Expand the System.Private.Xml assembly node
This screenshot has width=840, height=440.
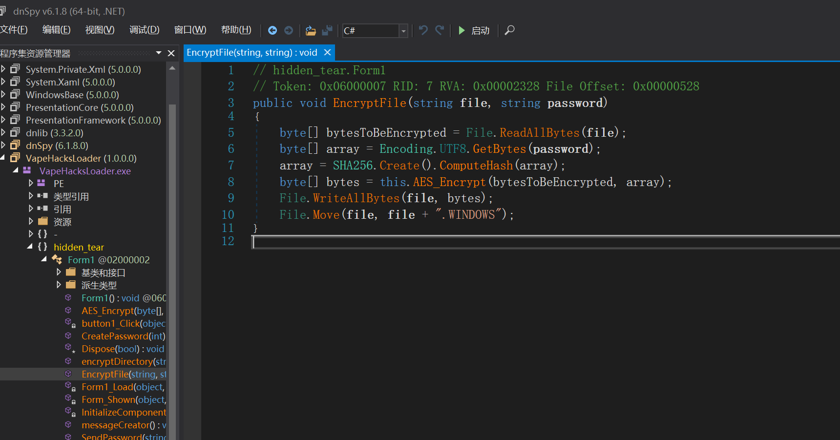point(3,69)
